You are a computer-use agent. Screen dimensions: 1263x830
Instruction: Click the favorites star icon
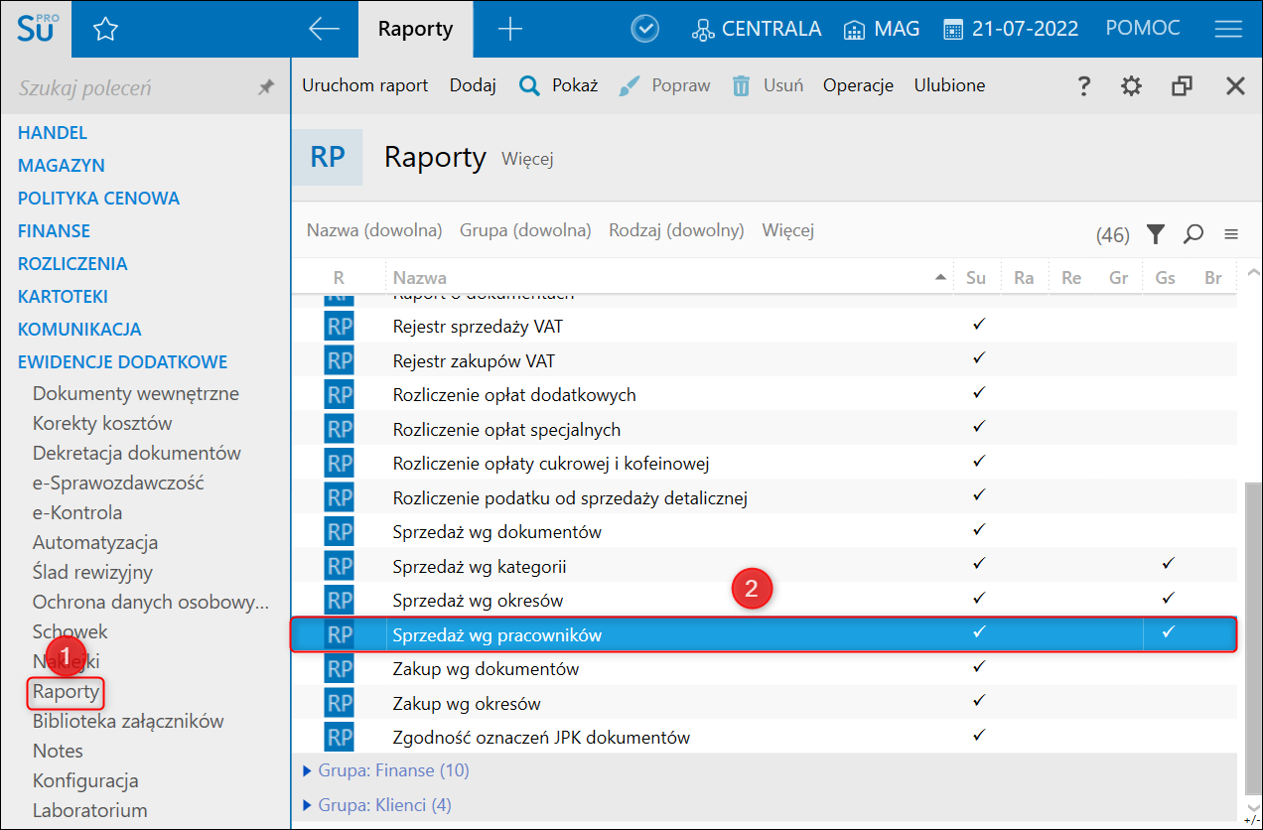pos(105,30)
